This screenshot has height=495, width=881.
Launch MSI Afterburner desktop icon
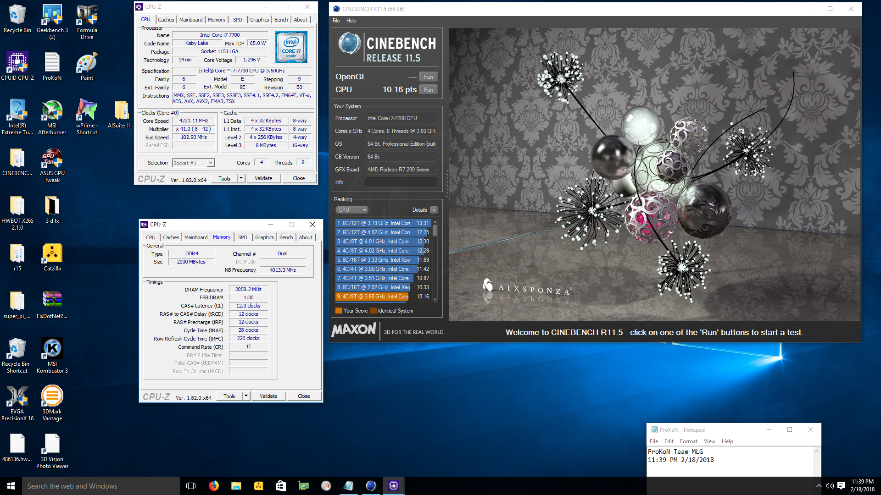tap(52, 117)
